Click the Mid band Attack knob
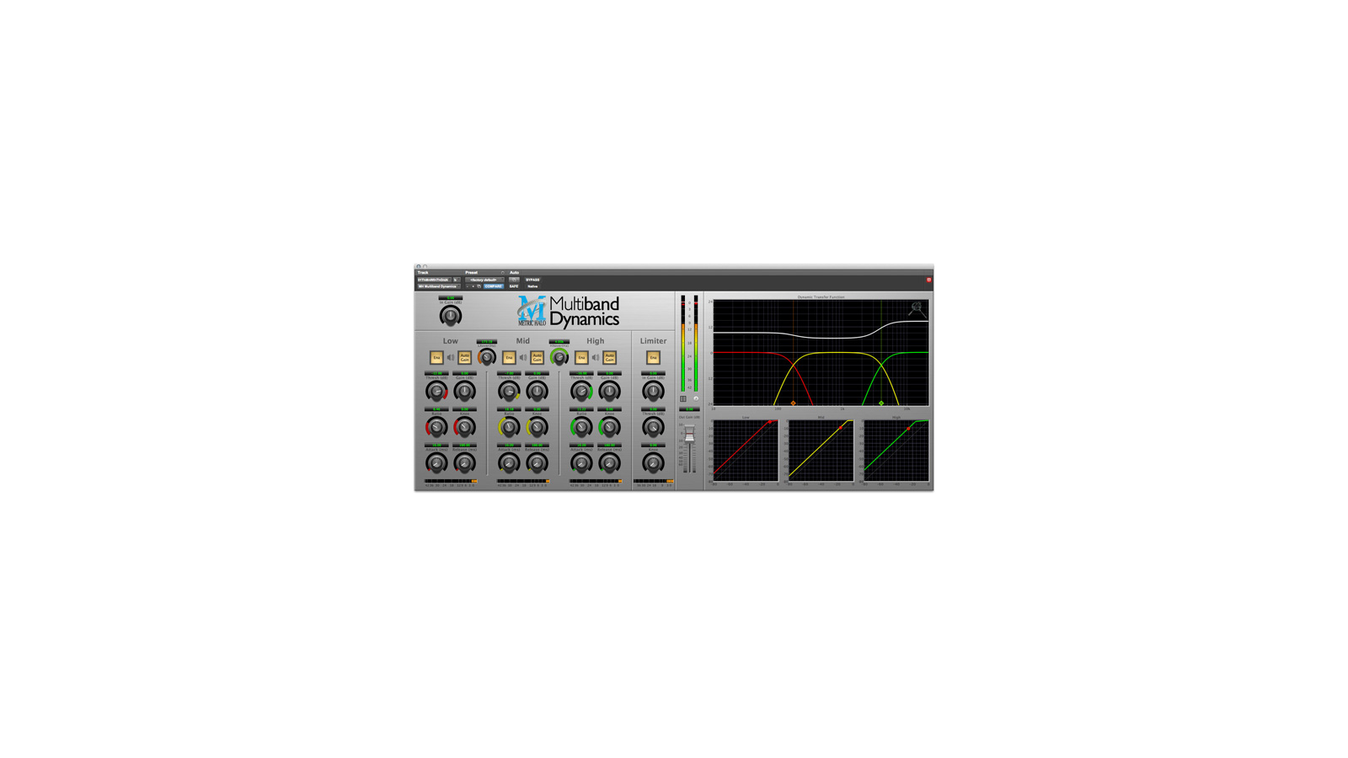1348x758 pixels. pyautogui.click(x=508, y=463)
